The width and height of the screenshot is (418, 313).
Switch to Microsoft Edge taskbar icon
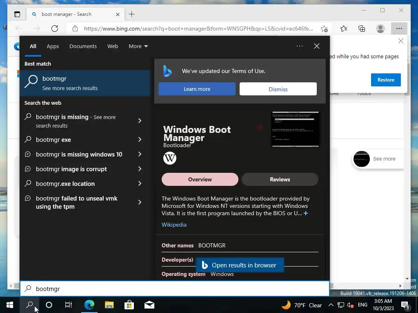[x=89, y=305]
